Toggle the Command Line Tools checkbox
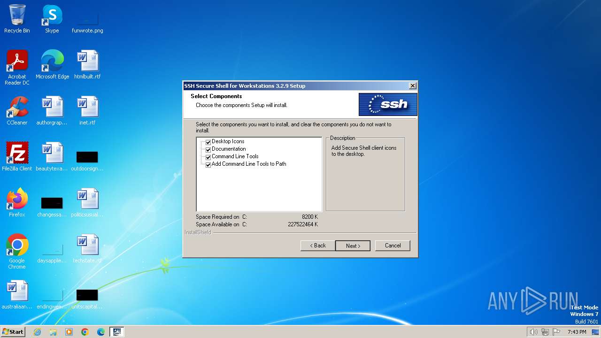The height and width of the screenshot is (338, 601). (x=208, y=157)
